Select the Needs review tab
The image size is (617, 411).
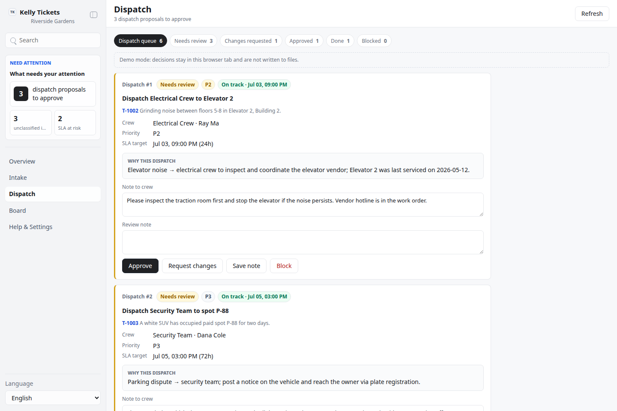(x=193, y=41)
